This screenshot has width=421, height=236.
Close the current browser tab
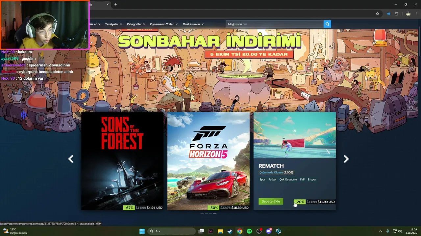108,4
